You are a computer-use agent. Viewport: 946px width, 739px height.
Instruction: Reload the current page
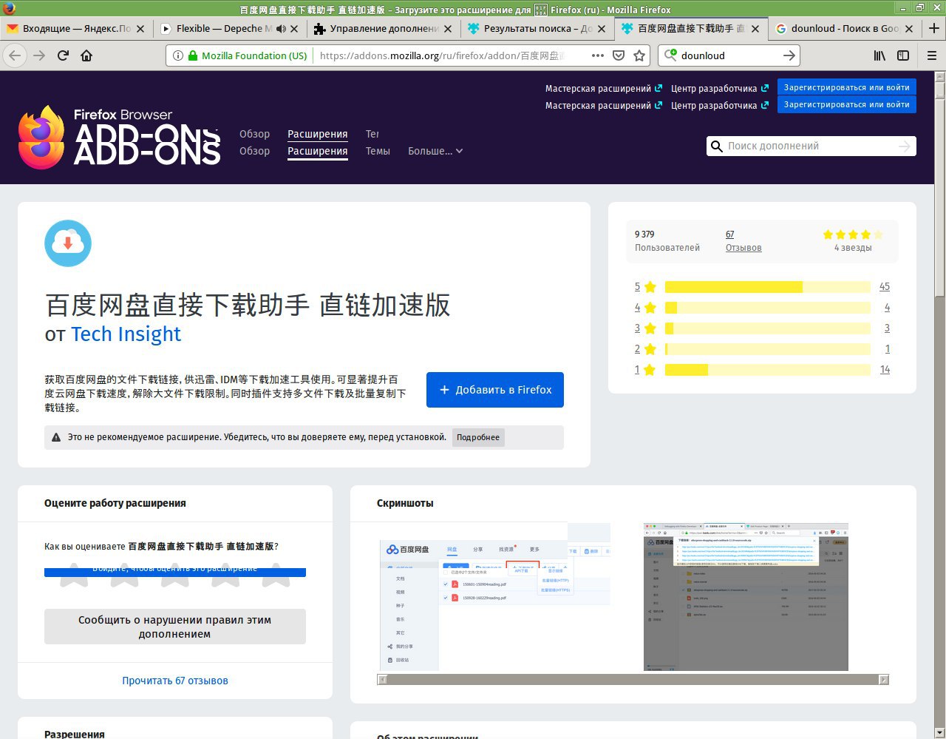[x=63, y=55]
